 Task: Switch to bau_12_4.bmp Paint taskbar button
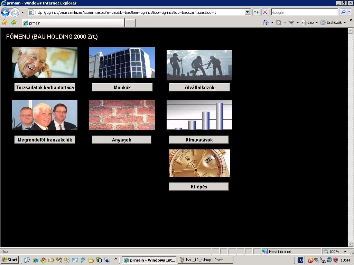(206, 260)
